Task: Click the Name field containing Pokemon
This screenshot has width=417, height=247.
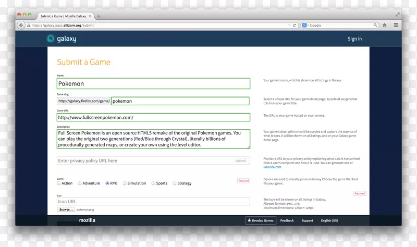Action: point(153,83)
